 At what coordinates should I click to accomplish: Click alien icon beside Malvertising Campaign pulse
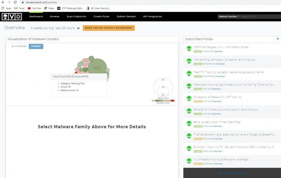coord(189,61)
